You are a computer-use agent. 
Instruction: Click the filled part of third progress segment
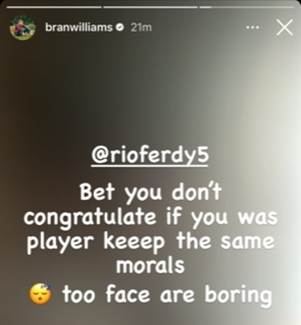(x=205, y=7)
